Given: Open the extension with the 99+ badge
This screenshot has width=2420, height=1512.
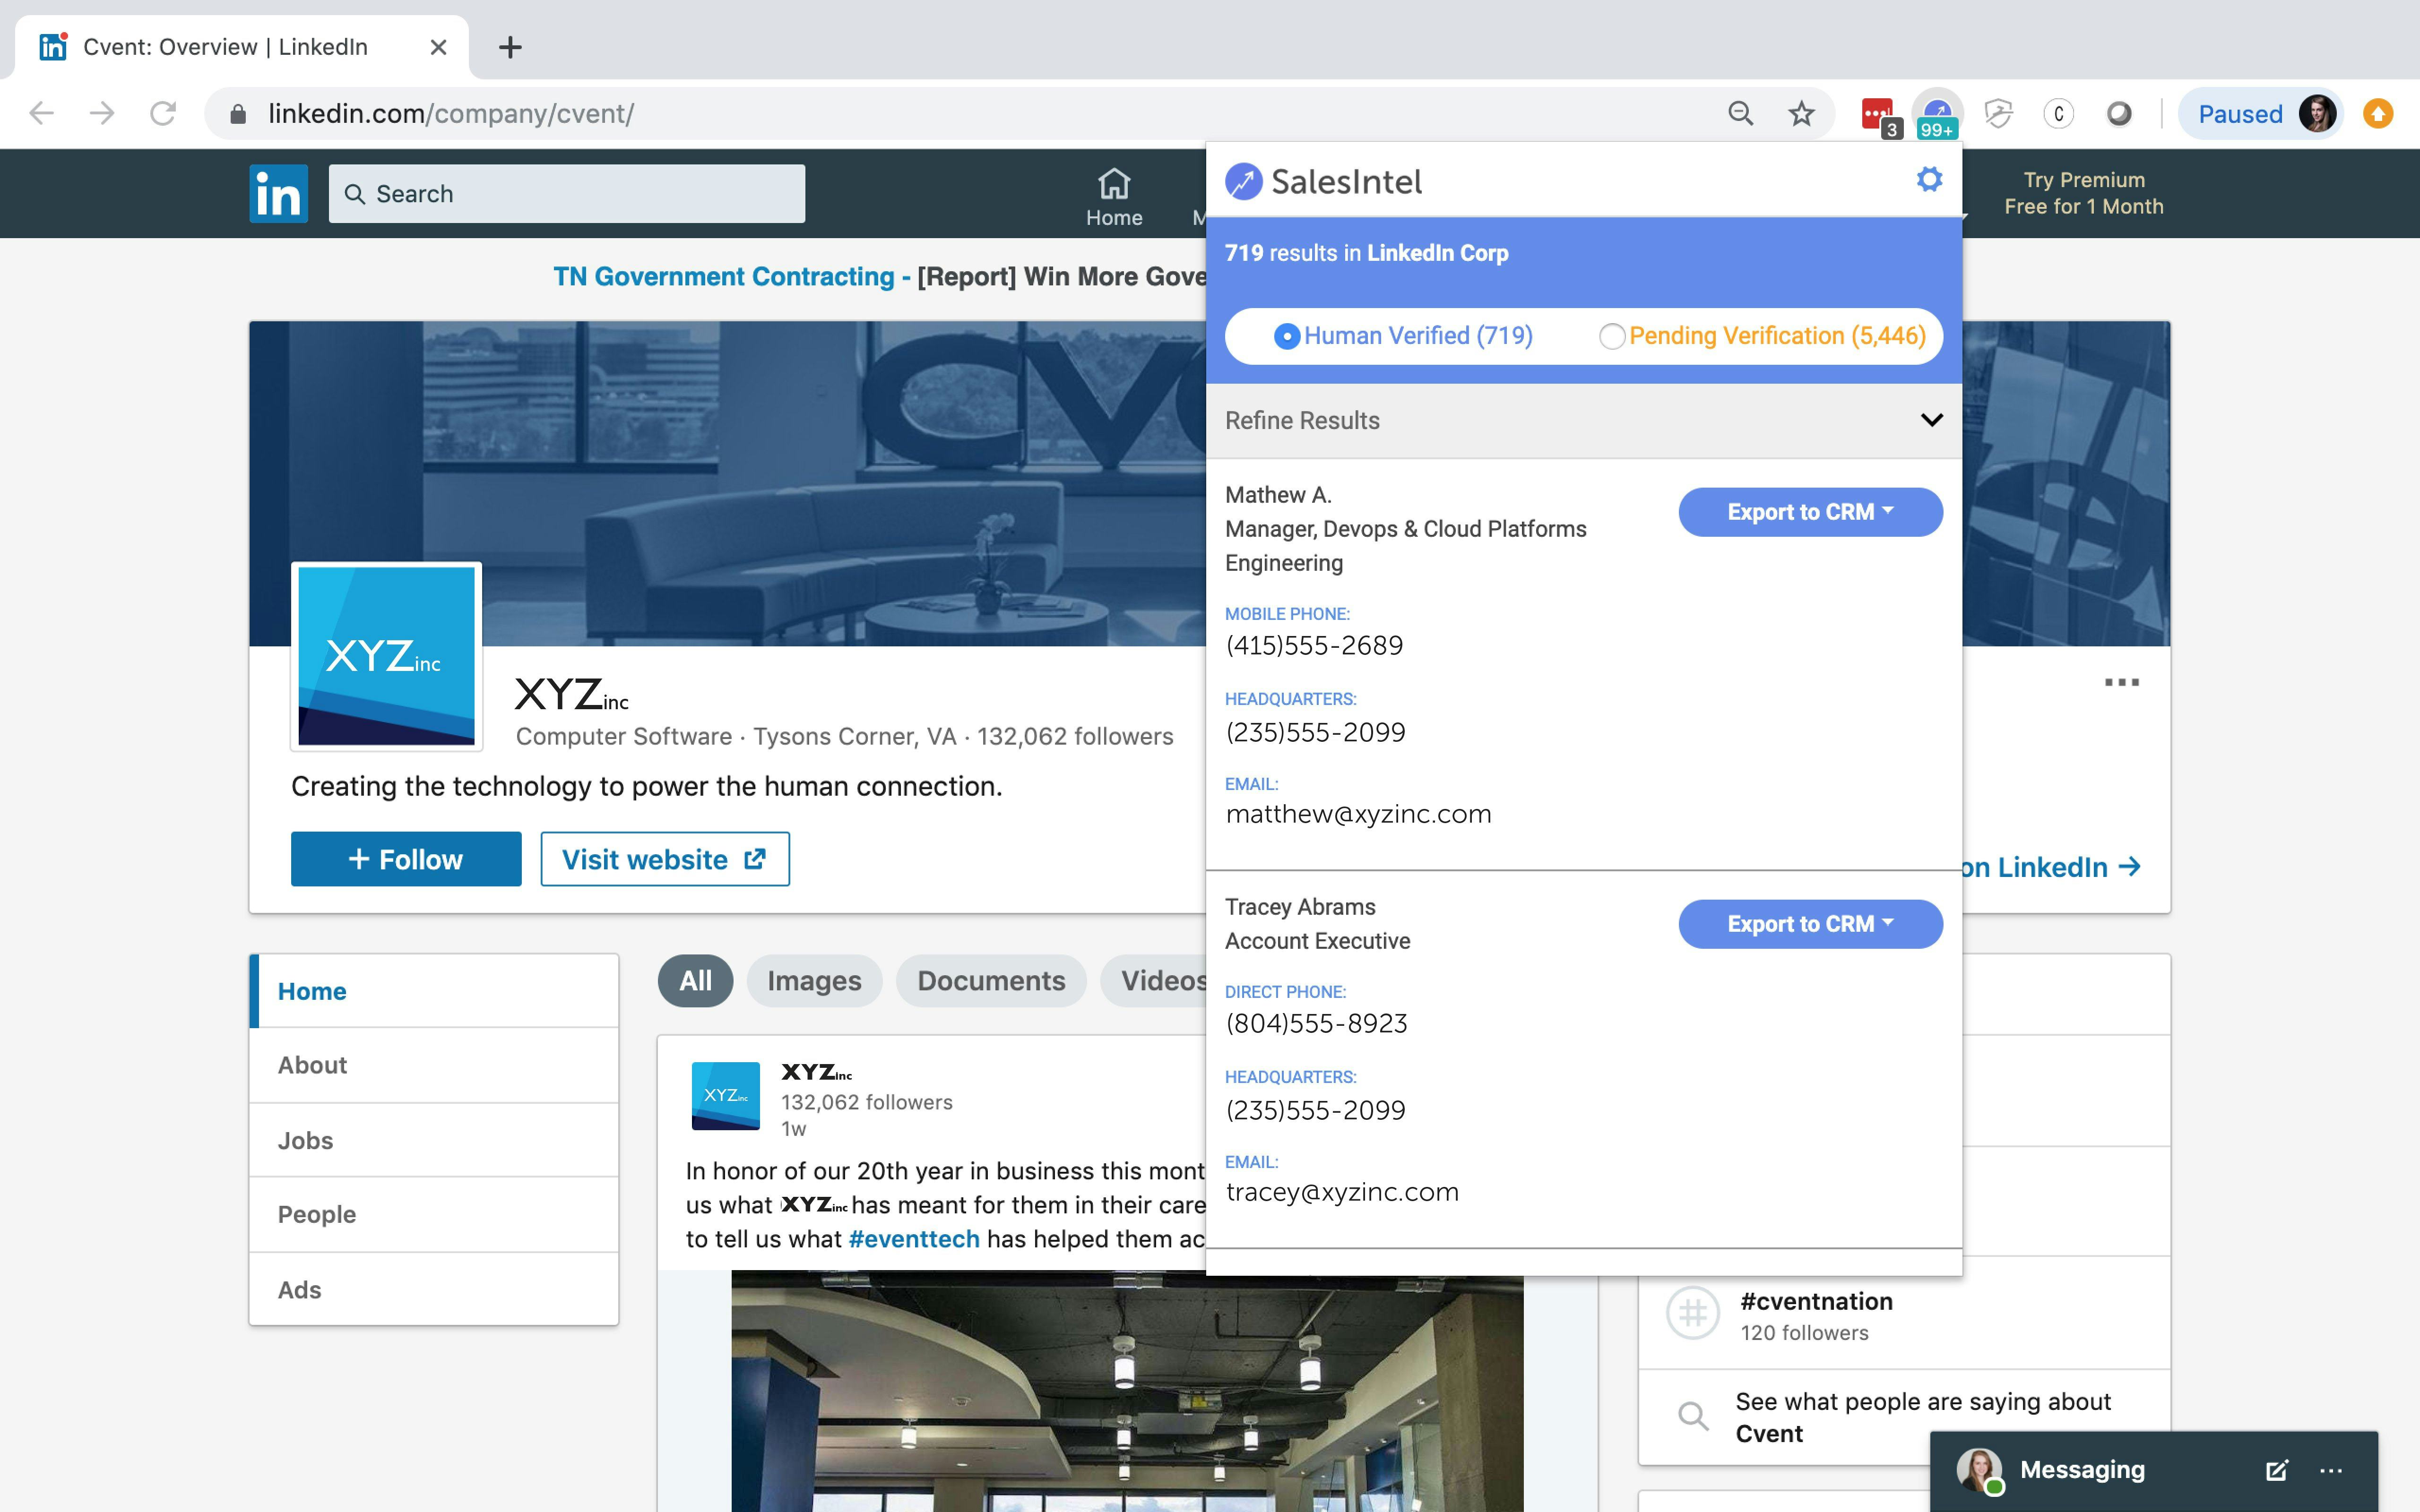Looking at the screenshot, I should click(1936, 113).
